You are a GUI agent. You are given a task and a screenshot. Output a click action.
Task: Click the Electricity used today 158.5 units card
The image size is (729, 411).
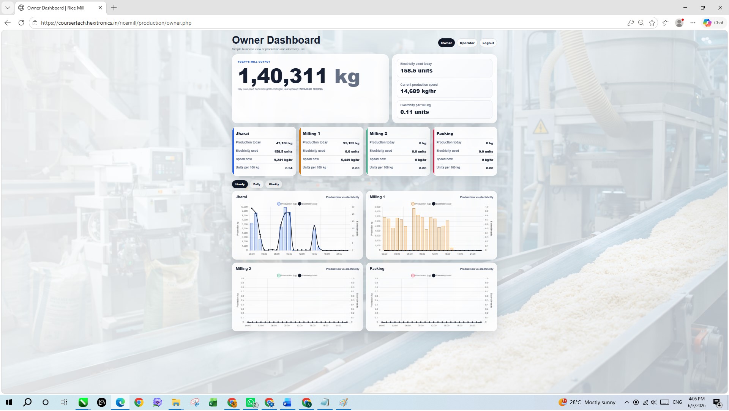[x=445, y=68]
